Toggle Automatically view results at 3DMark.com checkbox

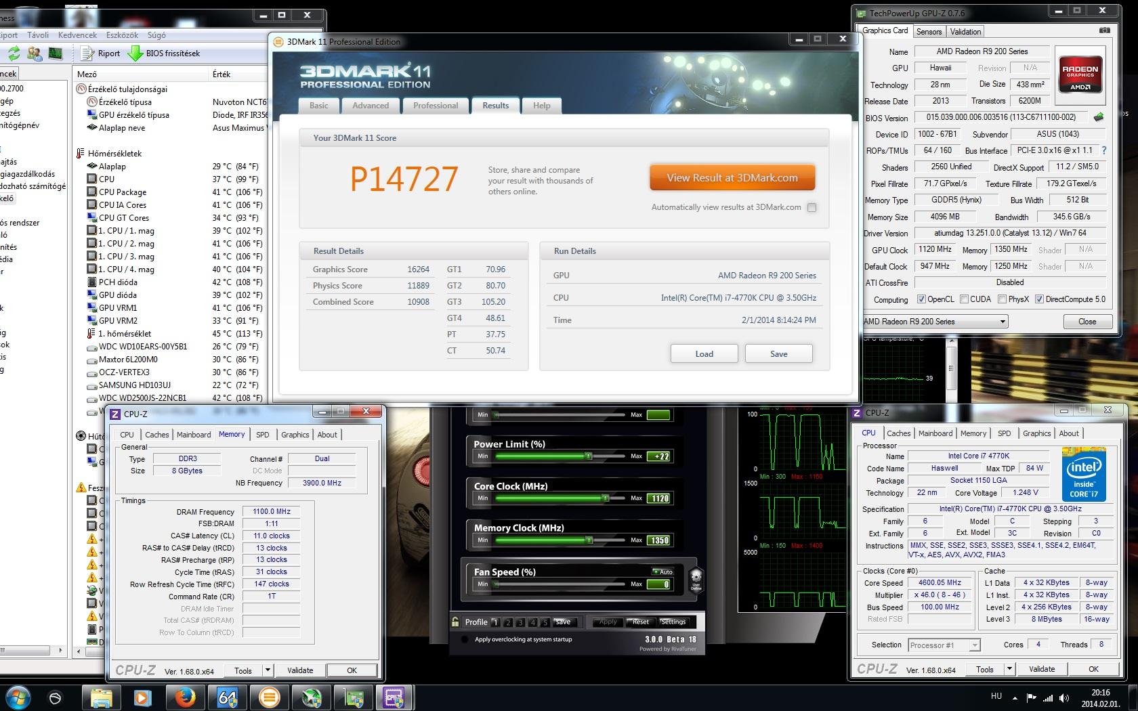point(812,208)
